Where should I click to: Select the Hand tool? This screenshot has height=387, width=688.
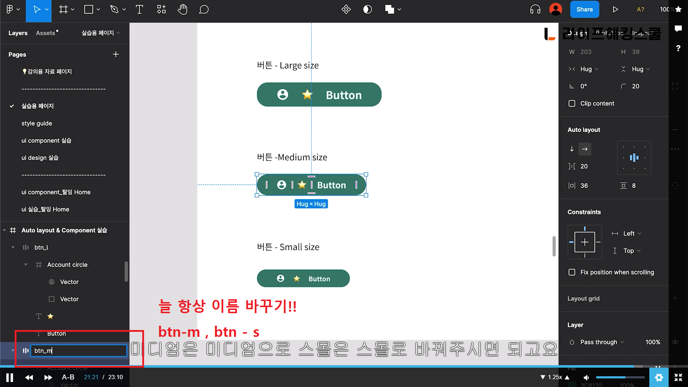pyautogui.click(x=182, y=10)
